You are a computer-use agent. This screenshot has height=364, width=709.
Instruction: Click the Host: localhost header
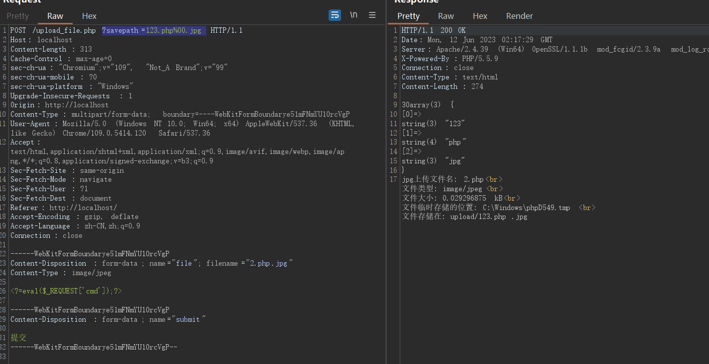(x=41, y=40)
